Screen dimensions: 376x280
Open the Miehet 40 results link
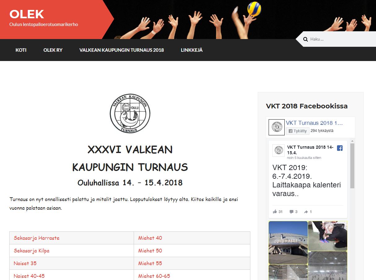(x=150, y=238)
